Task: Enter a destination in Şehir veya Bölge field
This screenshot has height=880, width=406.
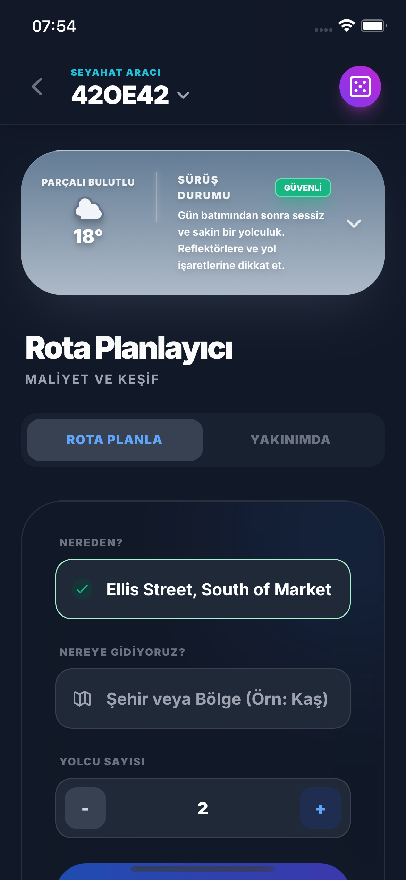Action: pos(217,699)
